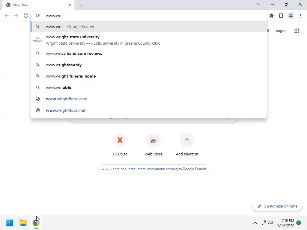
Task: Select the New Tab tab
Action: click(x=38, y=5)
